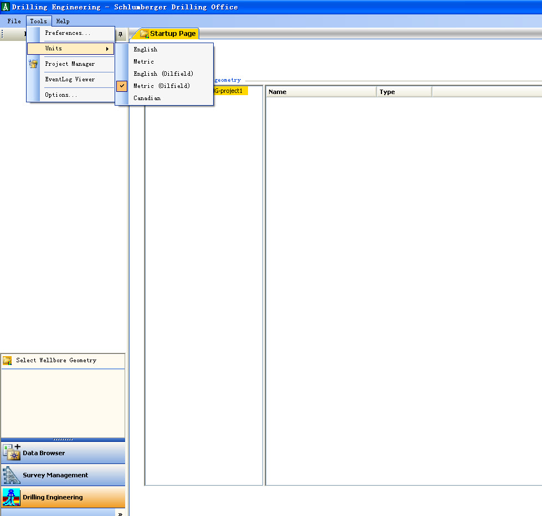The image size is (542, 516).
Task: Click the Metric (Oilfield) checkmark icon
Action: 122,86
